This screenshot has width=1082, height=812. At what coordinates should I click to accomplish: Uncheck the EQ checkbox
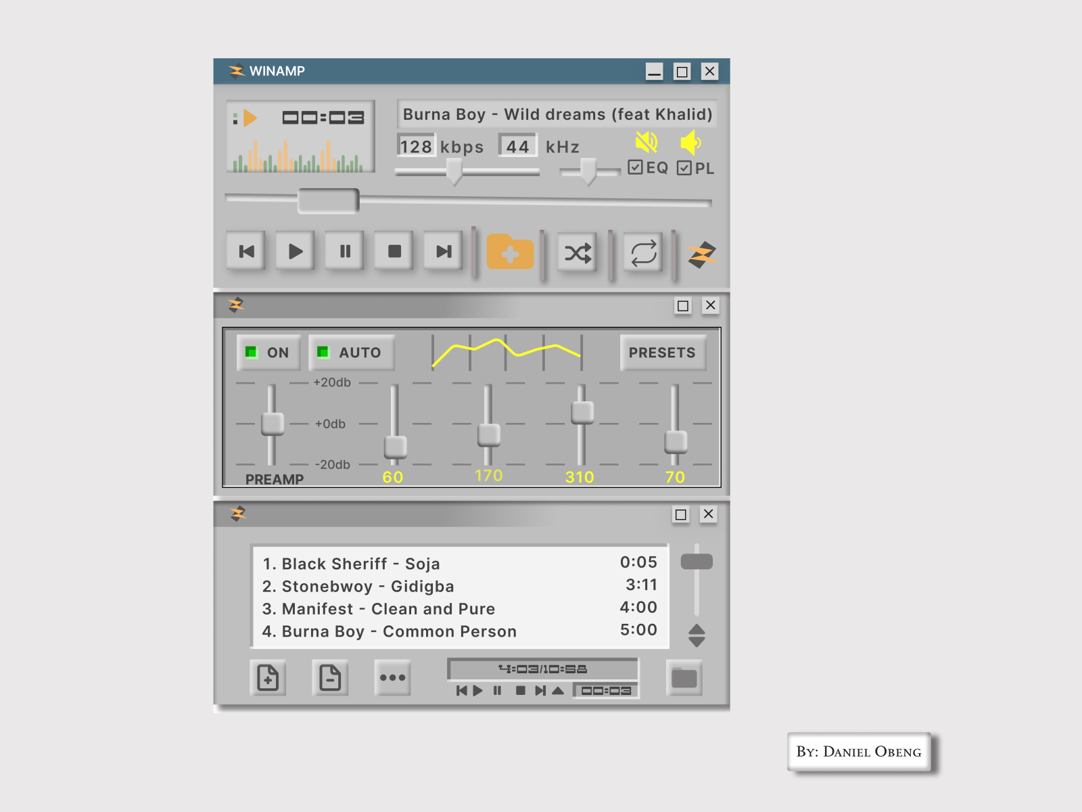pos(634,167)
